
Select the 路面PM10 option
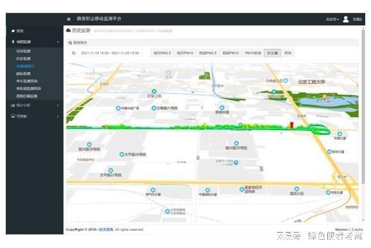(231, 53)
